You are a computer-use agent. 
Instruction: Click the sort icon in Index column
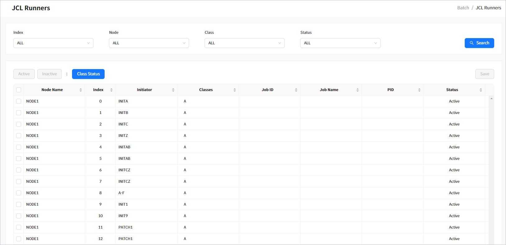click(111, 90)
